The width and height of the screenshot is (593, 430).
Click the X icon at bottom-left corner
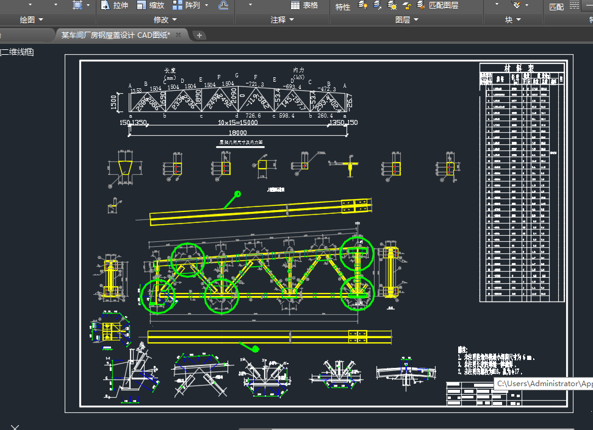15,427
